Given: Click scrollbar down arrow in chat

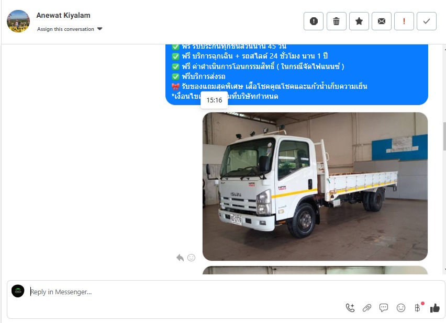Looking at the screenshot, I should (x=444, y=269).
